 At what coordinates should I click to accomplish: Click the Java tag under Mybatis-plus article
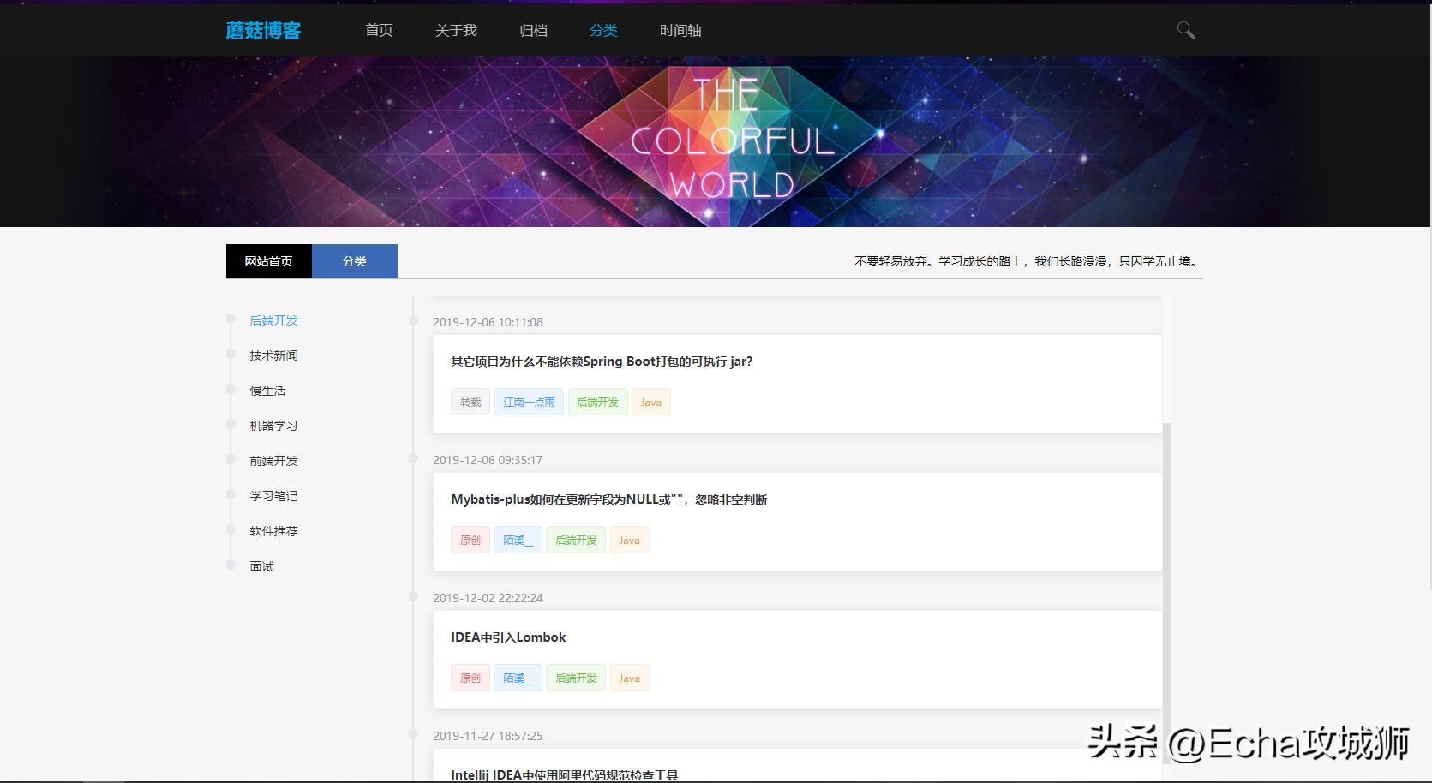tap(629, 540)
